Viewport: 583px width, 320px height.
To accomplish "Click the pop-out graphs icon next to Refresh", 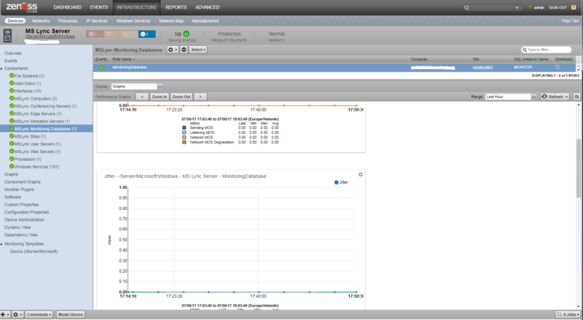I will [576, 97].
